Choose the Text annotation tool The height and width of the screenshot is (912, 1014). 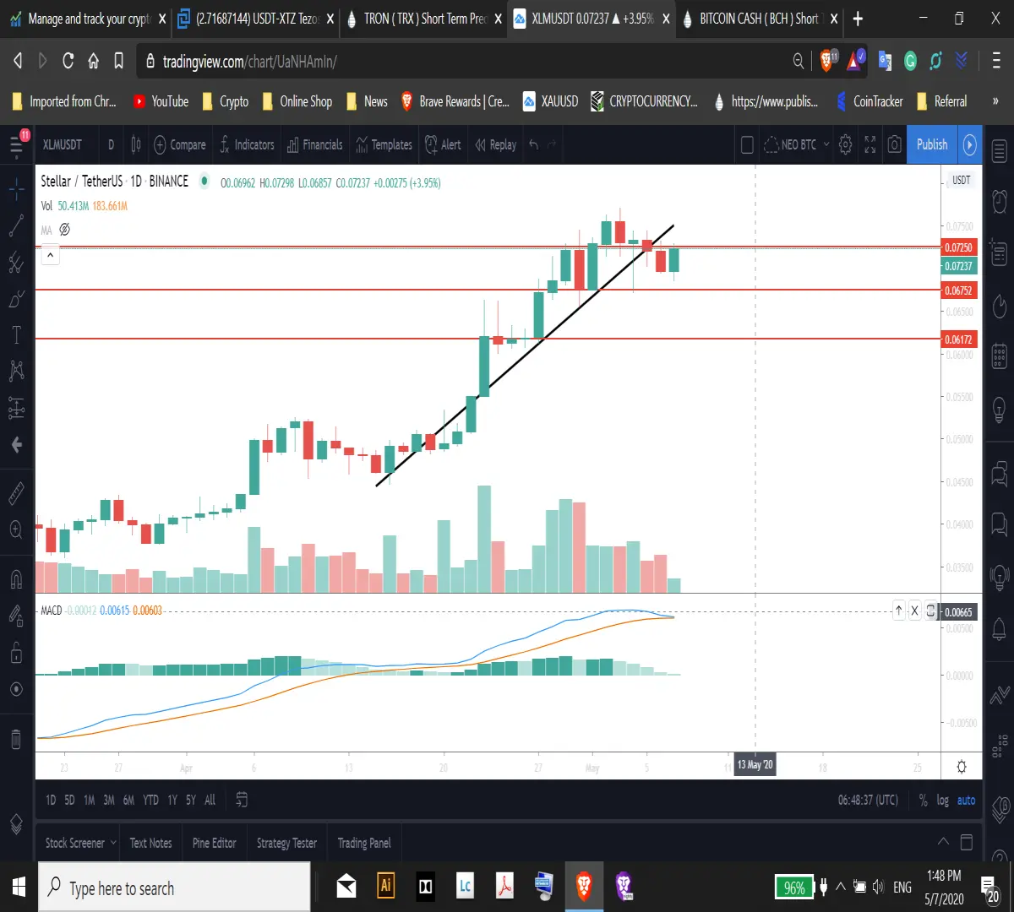(x=16, y=334)
